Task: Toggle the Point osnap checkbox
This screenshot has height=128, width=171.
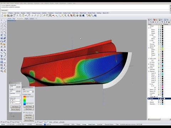Action: (11, 122)
